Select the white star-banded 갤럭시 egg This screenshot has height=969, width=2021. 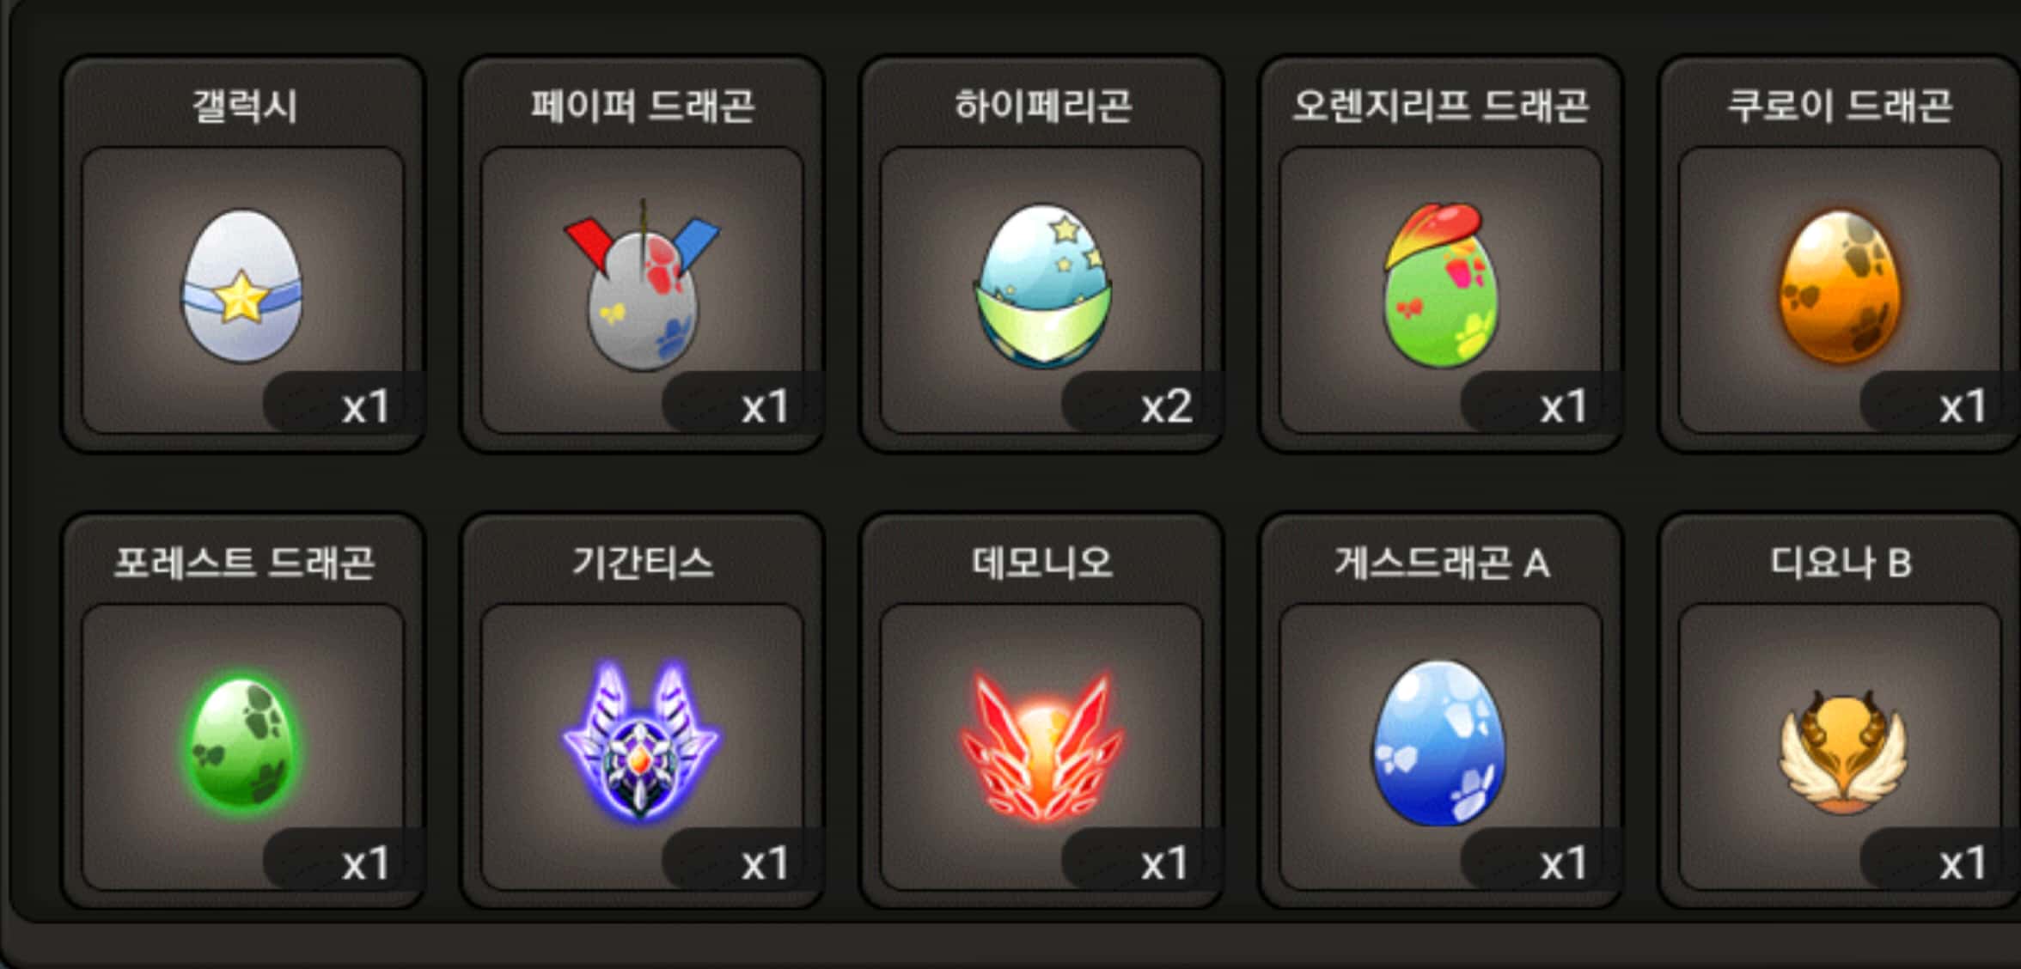(x=241, y=286)
